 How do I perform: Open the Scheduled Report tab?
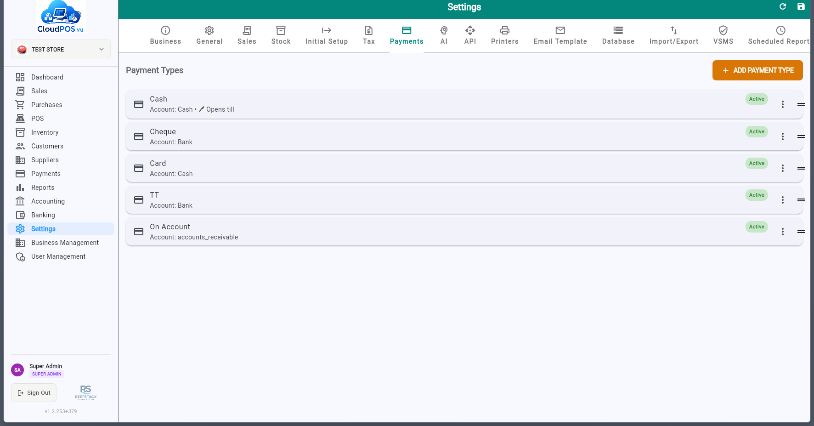(779, 35)
